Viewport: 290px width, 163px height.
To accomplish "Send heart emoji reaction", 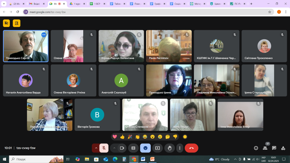I will [115, 137].
